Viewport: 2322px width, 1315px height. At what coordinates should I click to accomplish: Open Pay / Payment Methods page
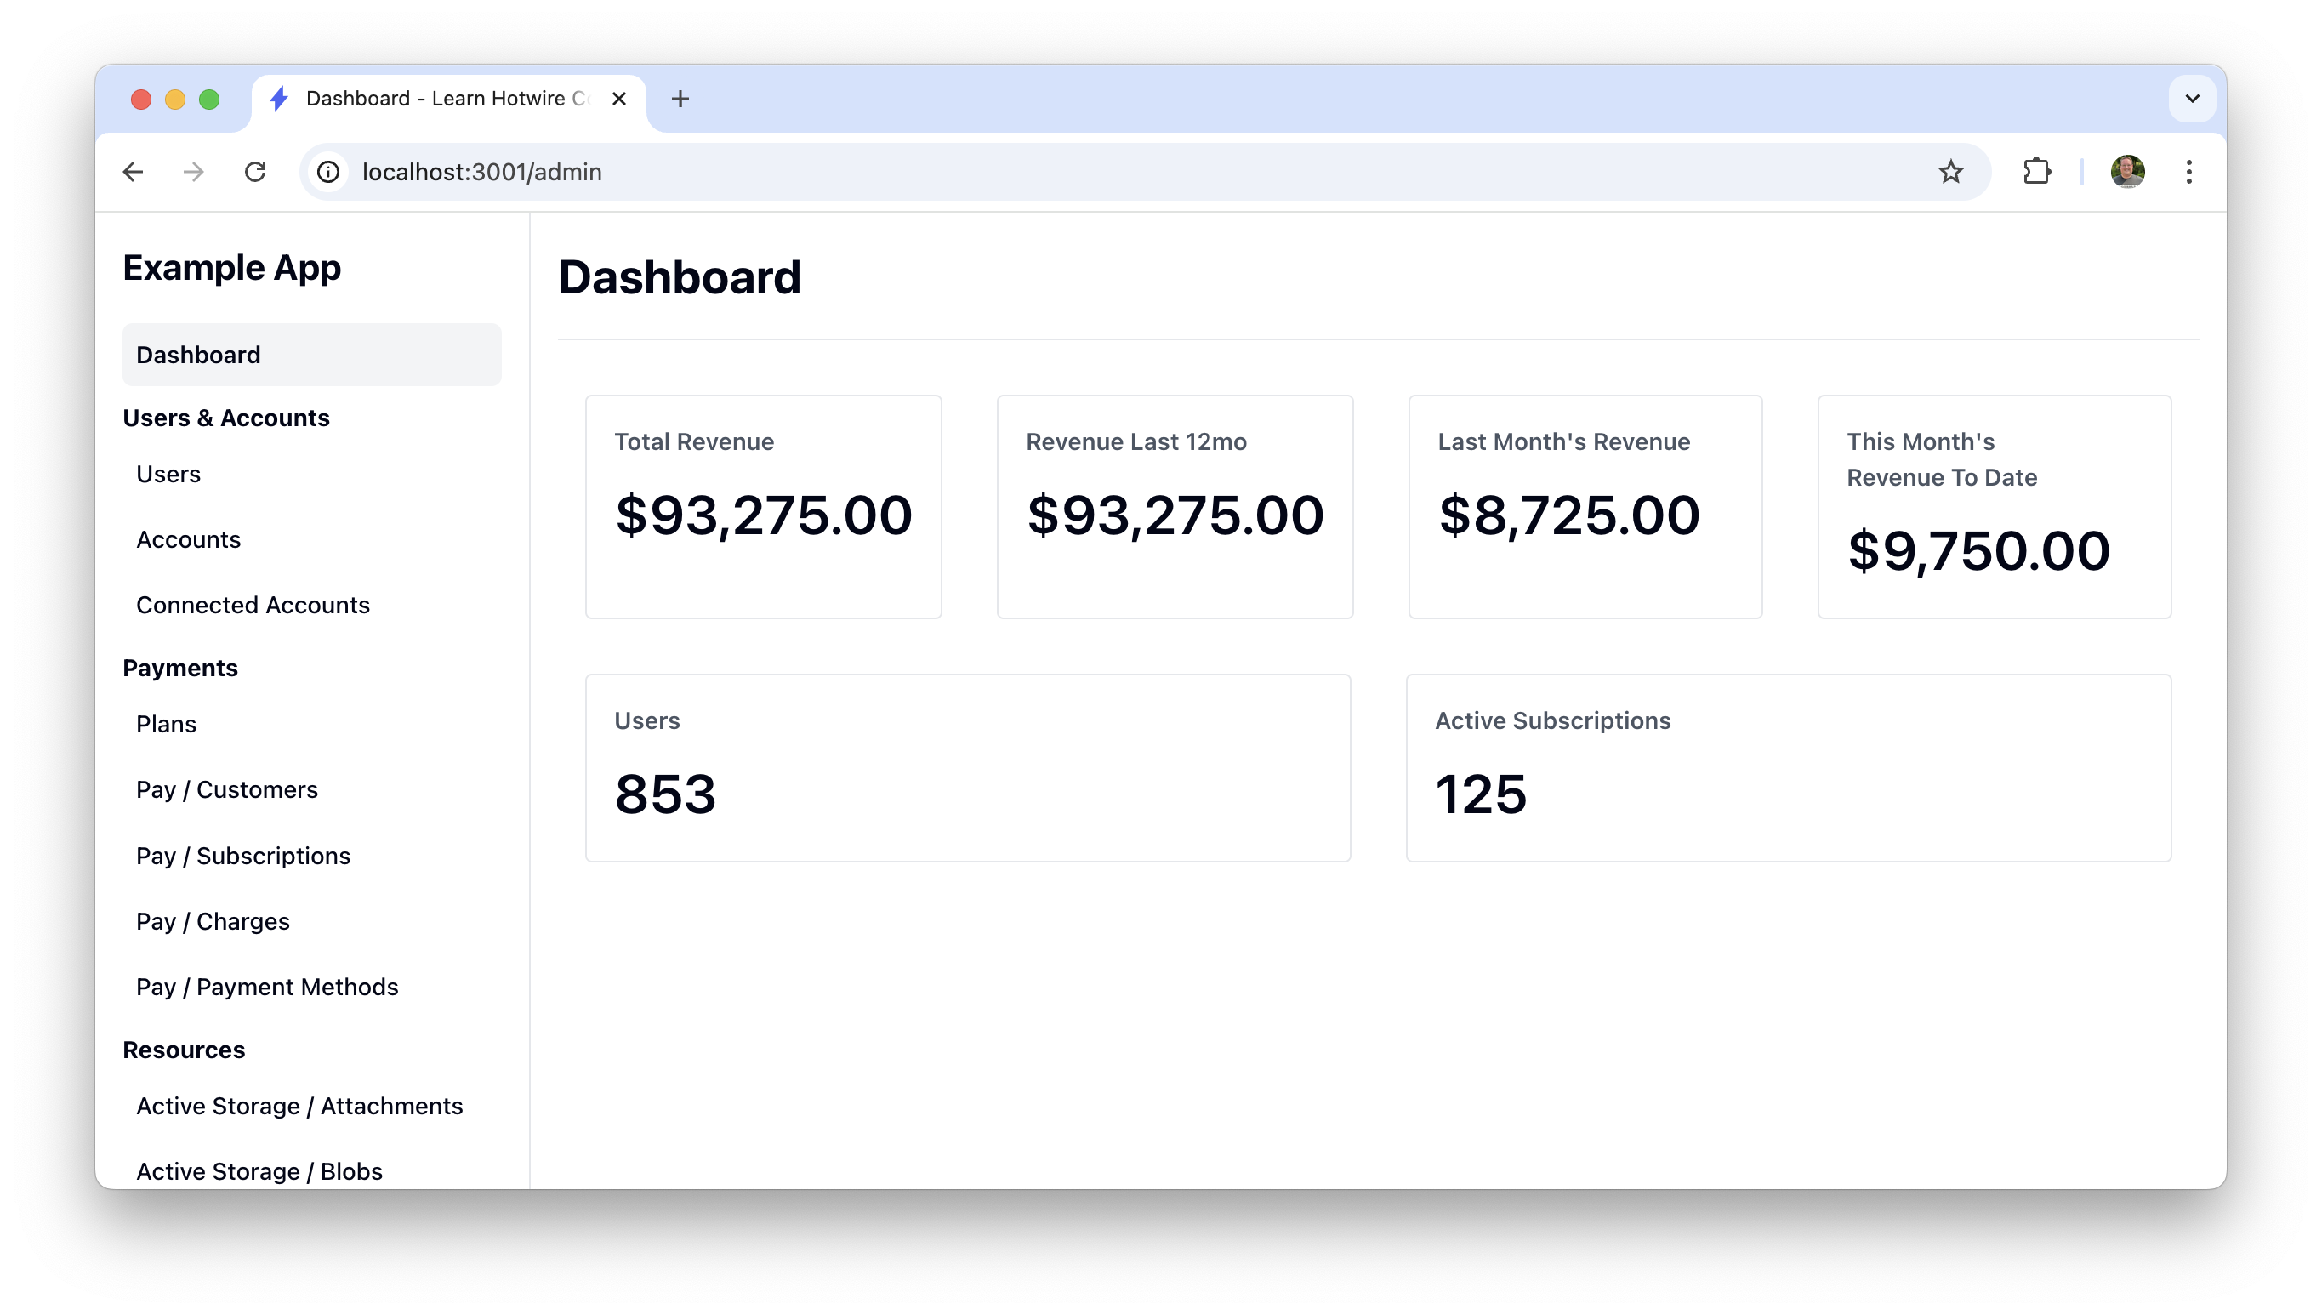tap(266, 987)
